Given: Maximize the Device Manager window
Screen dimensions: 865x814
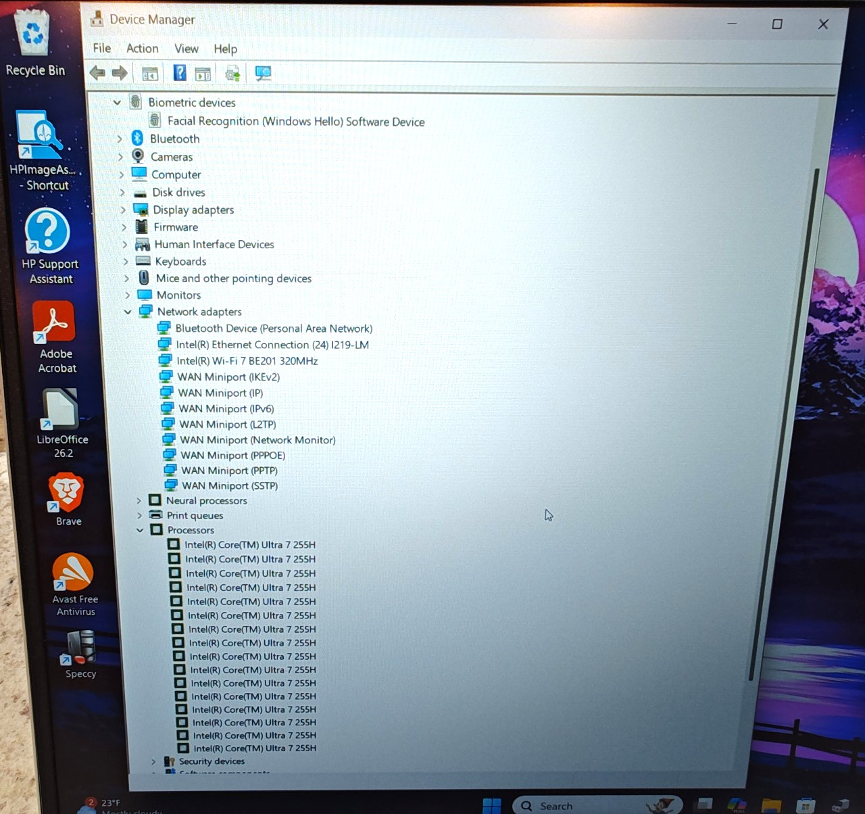Looking at the screenshot, I should pos(777,24).
